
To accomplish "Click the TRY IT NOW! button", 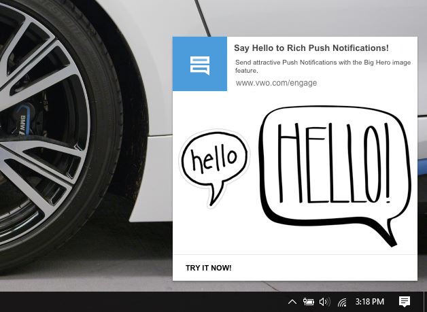I will pyautogui.click(x=209, y=268).
